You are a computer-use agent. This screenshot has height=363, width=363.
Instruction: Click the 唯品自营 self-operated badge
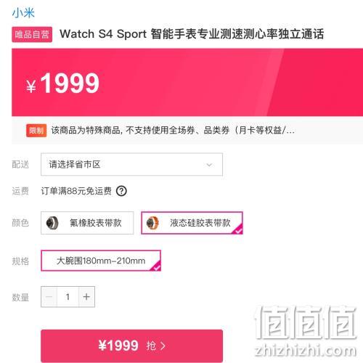(32, 34)
